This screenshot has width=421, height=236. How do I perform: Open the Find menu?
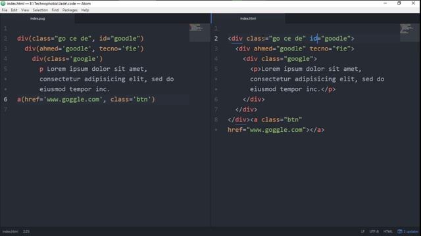[55, 10]
